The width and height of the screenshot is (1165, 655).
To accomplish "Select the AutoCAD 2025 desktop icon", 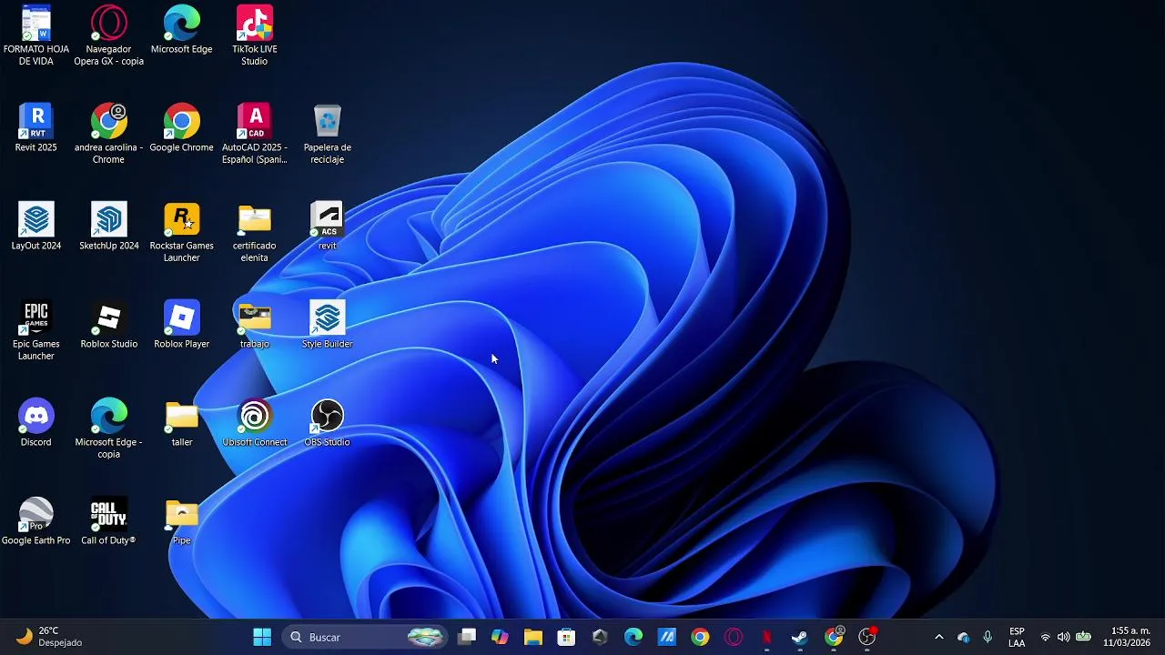I will [x=254, y=134].
